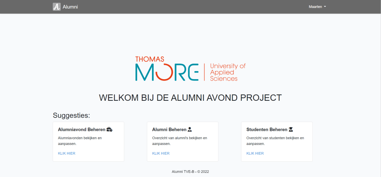
Task: Follow KLIK HIER under Alumni Beheren
Action: tap(161, 153)
